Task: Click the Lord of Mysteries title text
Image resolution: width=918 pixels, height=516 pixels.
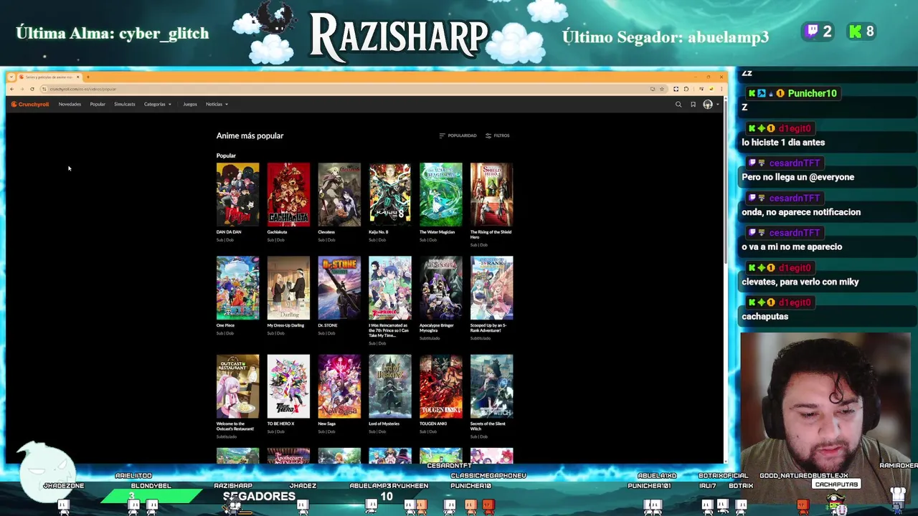Action: pos(384,424)
